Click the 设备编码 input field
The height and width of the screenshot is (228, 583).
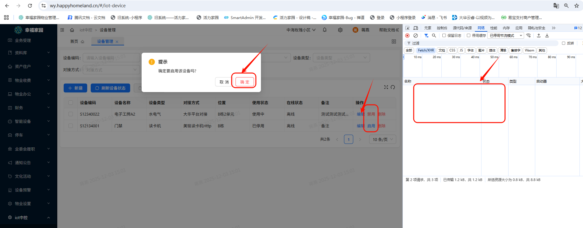[111, 58]
